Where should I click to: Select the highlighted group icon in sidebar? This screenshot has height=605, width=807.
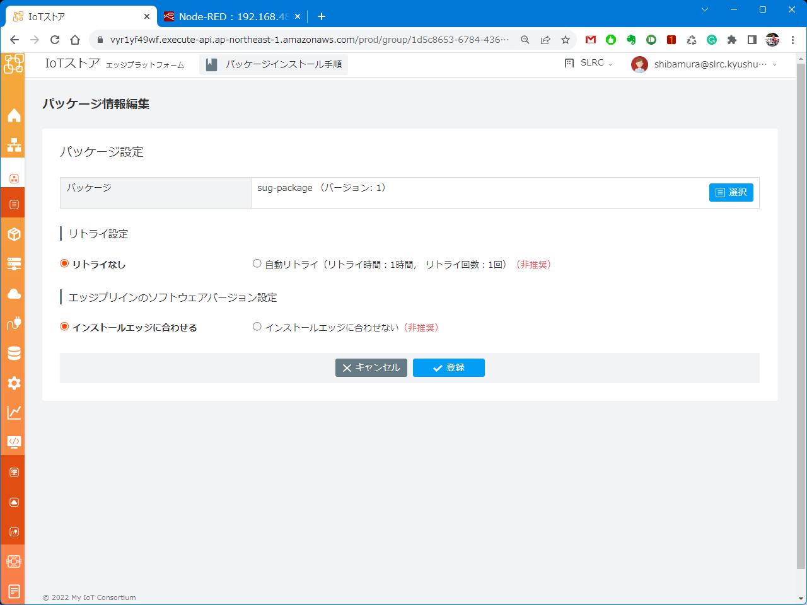14,179
